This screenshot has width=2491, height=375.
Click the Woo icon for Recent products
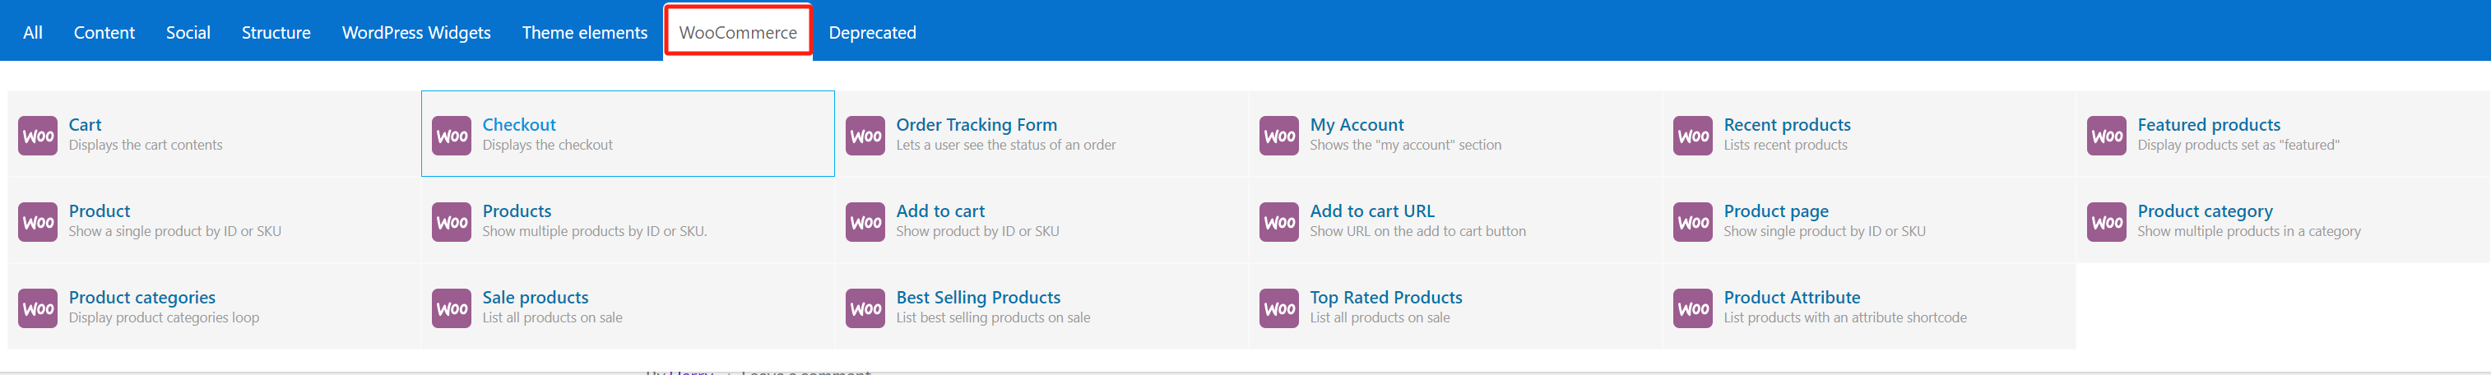point(1693,136)
